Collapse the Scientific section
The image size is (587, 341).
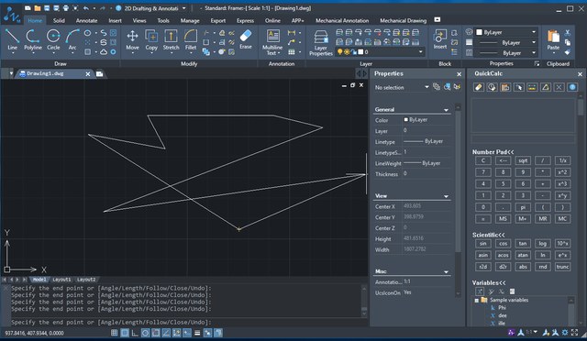(x=488, y=235)
